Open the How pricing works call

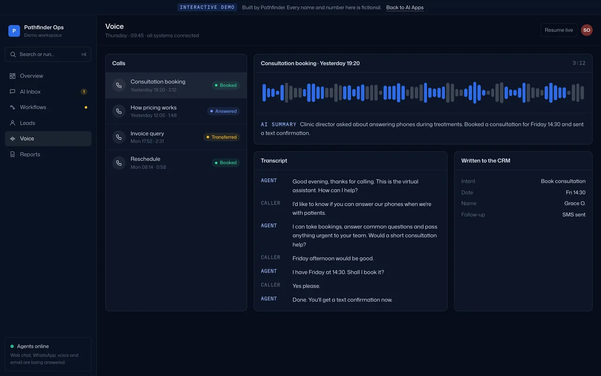coord(176,111)
